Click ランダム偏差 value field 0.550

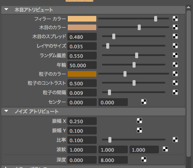[x=82, y=56]
